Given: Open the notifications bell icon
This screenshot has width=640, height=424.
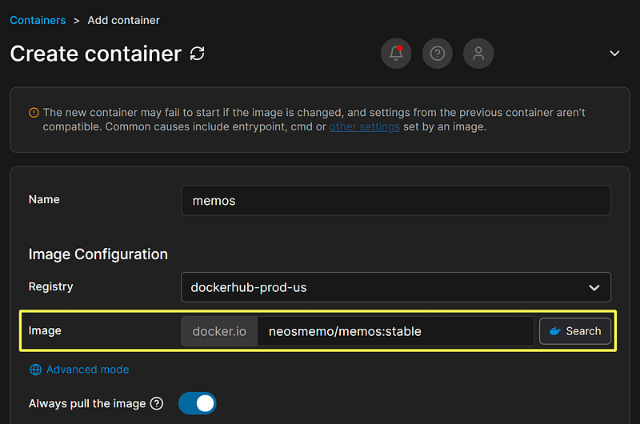Looking at the screenshot, I should click(396, 54).
